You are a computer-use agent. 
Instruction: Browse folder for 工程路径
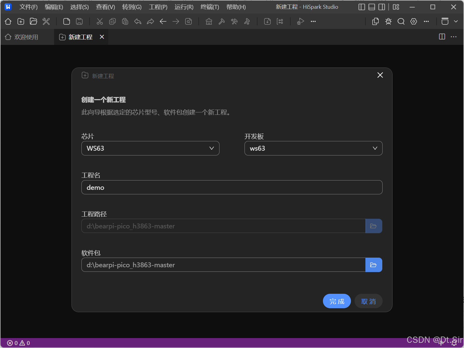pyautogui.click(x=374, y=226)
